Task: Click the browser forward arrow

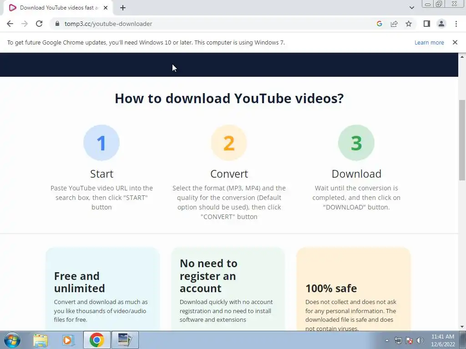Action: pos(25,24)
